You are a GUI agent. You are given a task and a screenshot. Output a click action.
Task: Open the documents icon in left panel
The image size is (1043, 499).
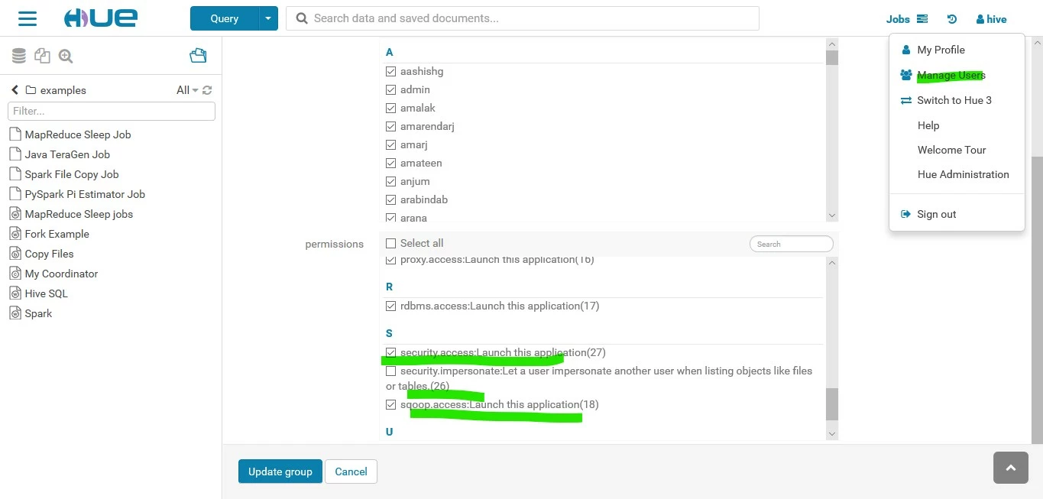click(x=42, y=56)
